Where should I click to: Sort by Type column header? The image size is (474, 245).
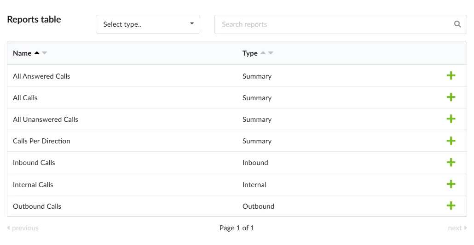point(250,53)
